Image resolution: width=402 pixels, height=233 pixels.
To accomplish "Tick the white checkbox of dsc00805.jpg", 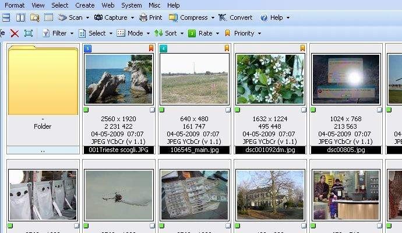I will (x=379, y=110).
